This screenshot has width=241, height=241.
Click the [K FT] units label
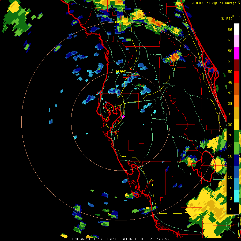(x=226, y=19)
